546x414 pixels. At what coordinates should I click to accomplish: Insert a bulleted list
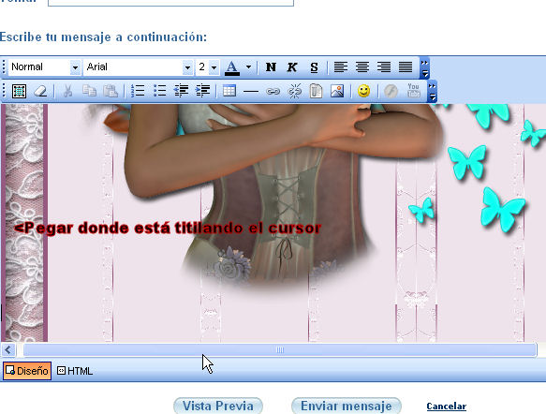pos(159,91)
